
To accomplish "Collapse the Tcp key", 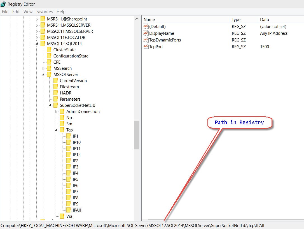I will pos(56,130).
